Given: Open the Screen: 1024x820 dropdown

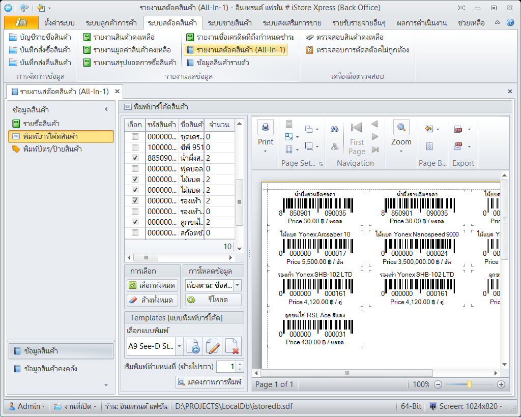Looking at the screenshot, I should click(x=466, y=406).
